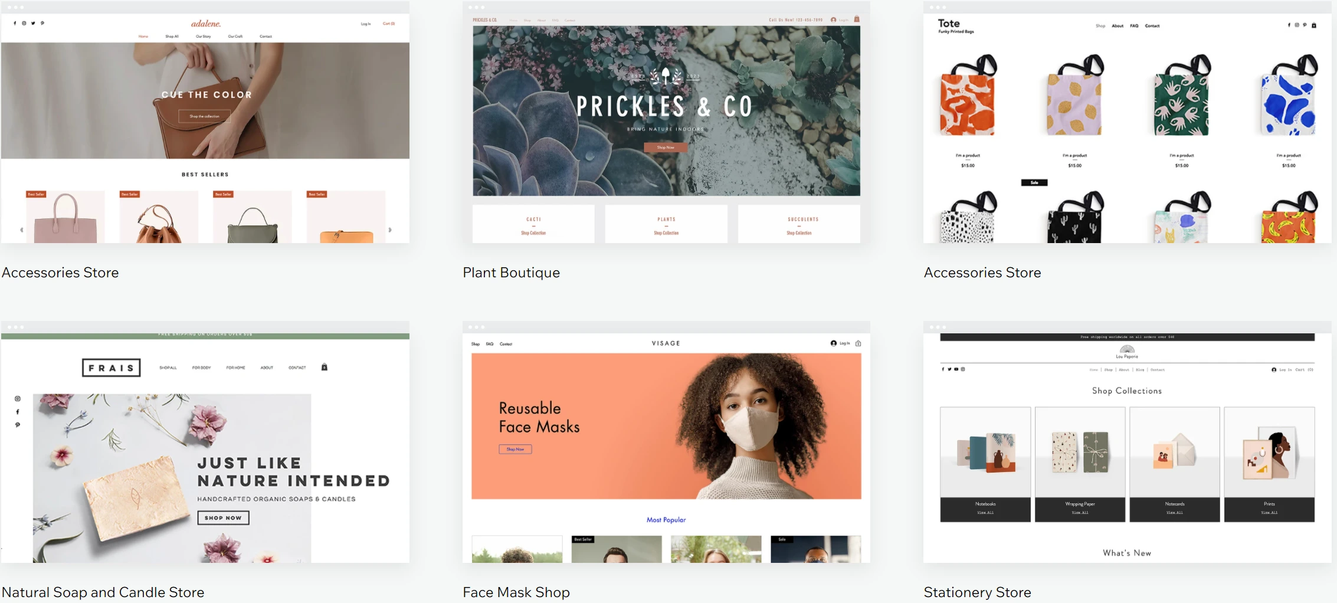Click the user avatar icon in VISAGE header

tap(834, 343)
